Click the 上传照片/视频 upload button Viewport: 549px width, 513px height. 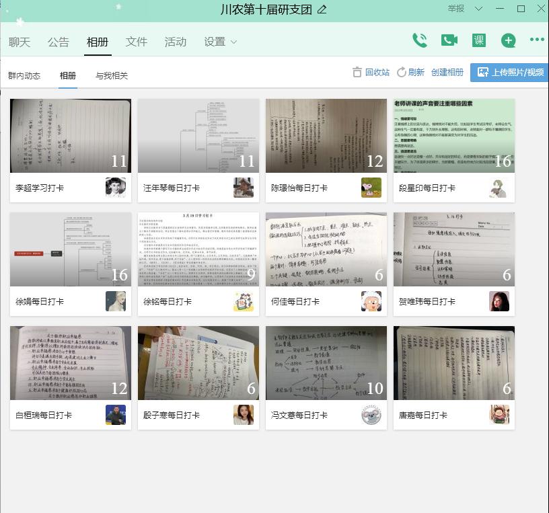(x=509, y=73)
